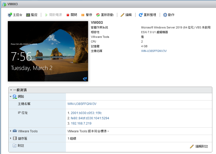The height and width of the screenshot is (154, 216).
Task: Open hostname link WIN-U38SFFGNV3V in the summary
Action: click(x=154, y=51)
